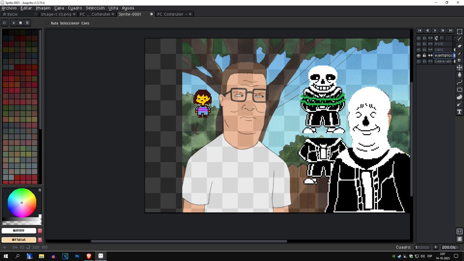The height and width of the screenshot is (261, 464).
Task: Close the Inicio tab
Action: (x=36, y=14)
